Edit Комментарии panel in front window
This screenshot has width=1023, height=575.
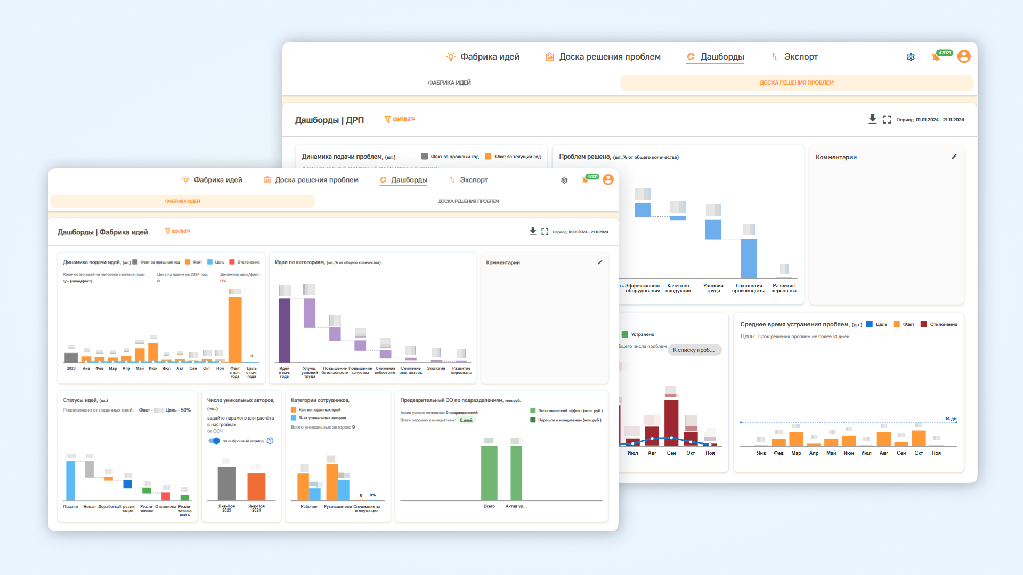coord(600,262)
